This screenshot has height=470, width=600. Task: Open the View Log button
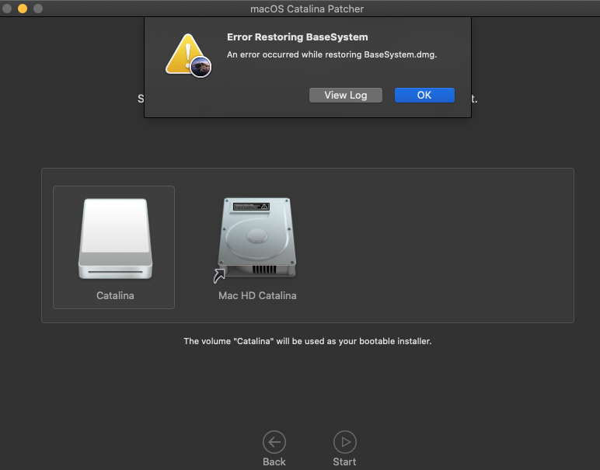coord(346,96)
